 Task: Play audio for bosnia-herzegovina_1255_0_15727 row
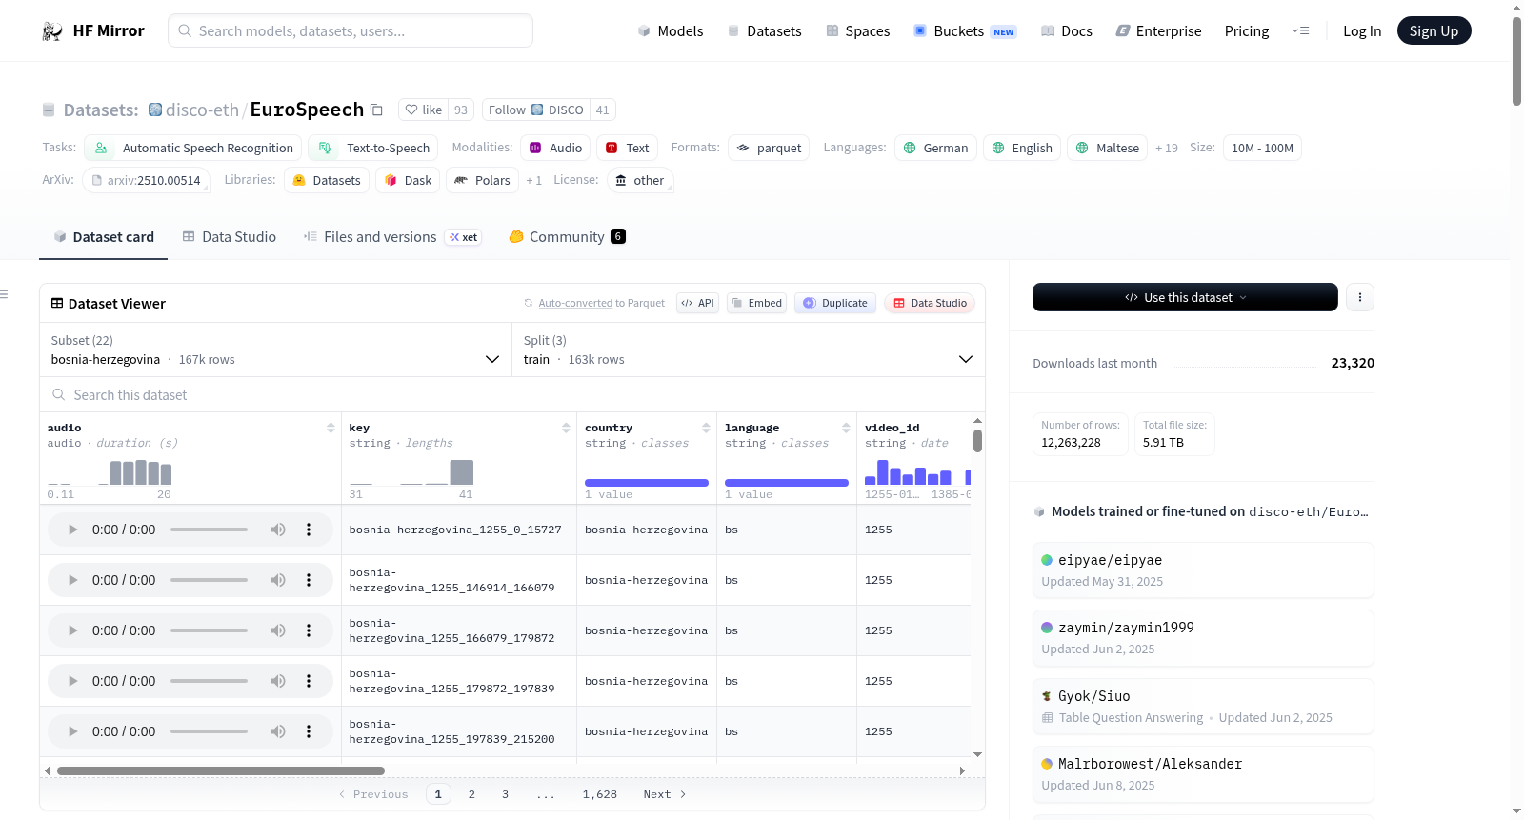tap(73, 530)
